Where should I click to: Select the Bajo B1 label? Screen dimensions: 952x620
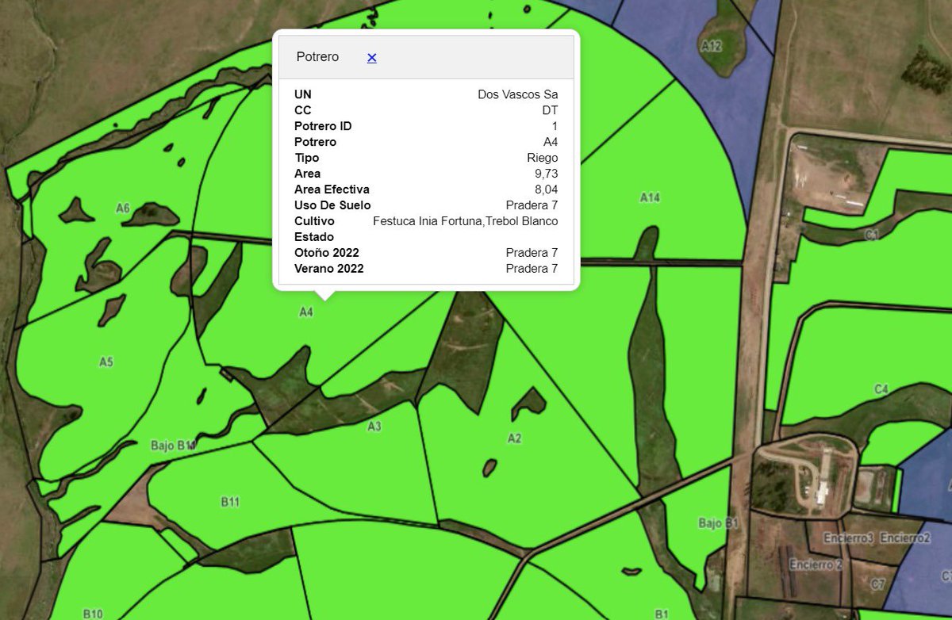click(x=719, y=523)
